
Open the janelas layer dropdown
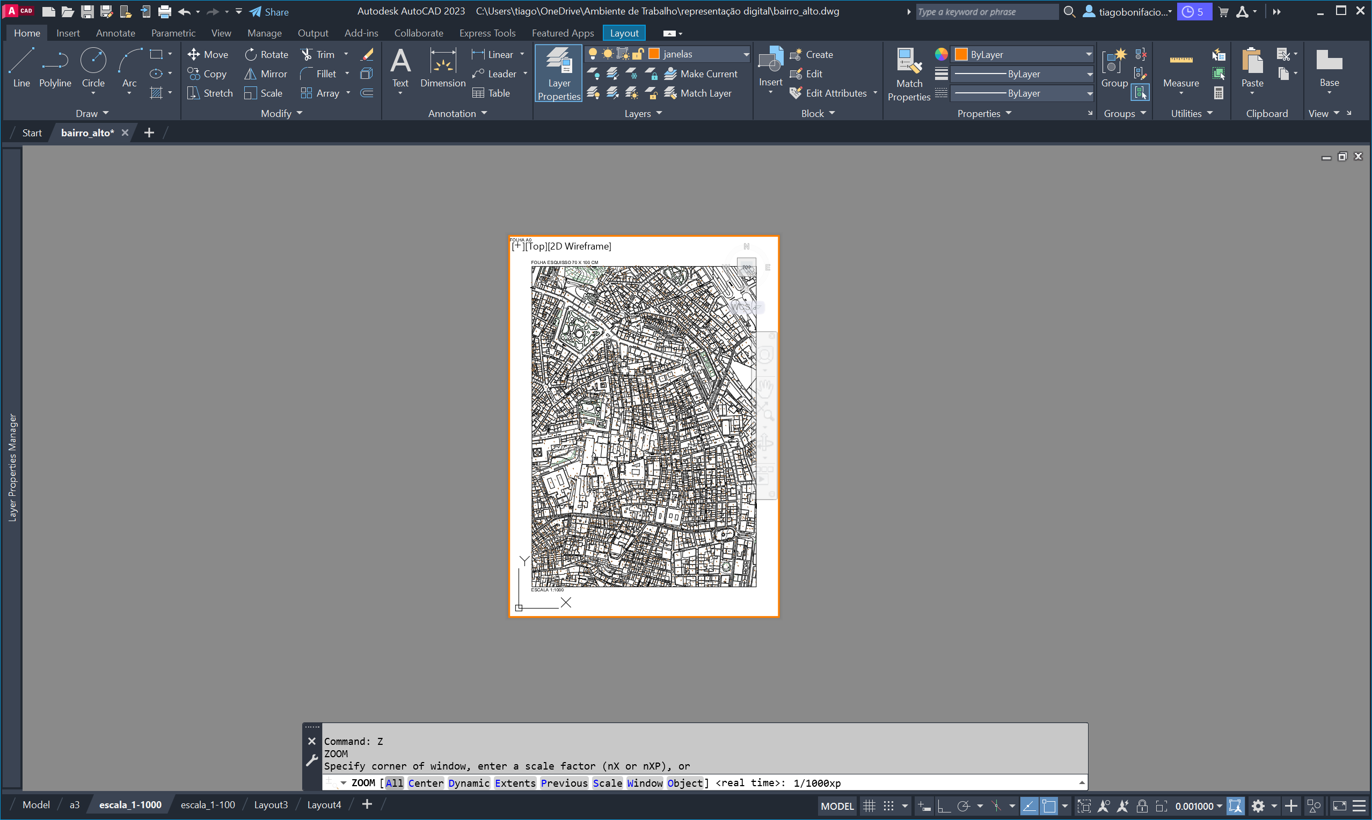click(746, 54)
